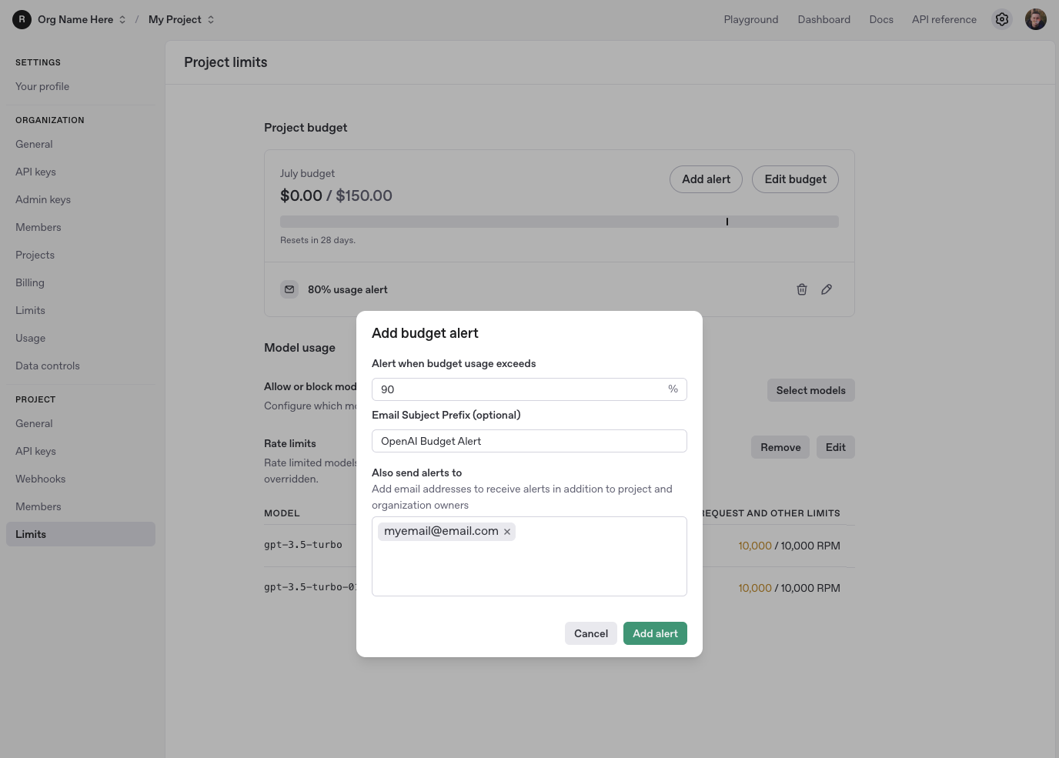Focus the budget percentage field
Viewport: 1059px width, 758px height.
pyautogui.click(x=529, y=389)
